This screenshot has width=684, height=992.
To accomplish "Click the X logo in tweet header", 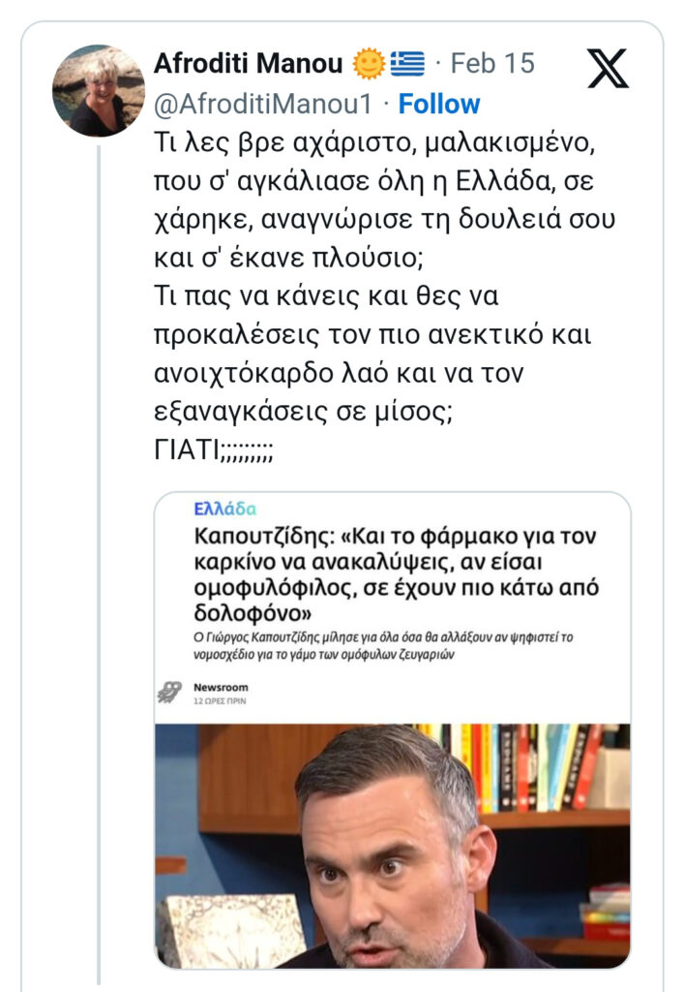I will click(x=608, y=68).
